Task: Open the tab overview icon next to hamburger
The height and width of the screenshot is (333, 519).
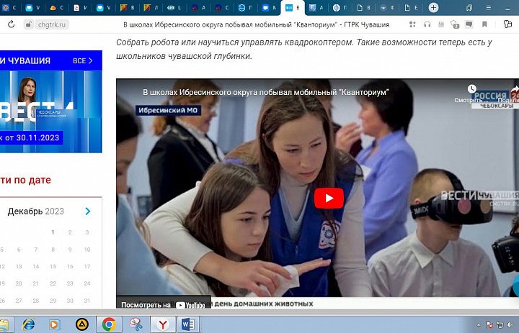Action: pos(469,8)
